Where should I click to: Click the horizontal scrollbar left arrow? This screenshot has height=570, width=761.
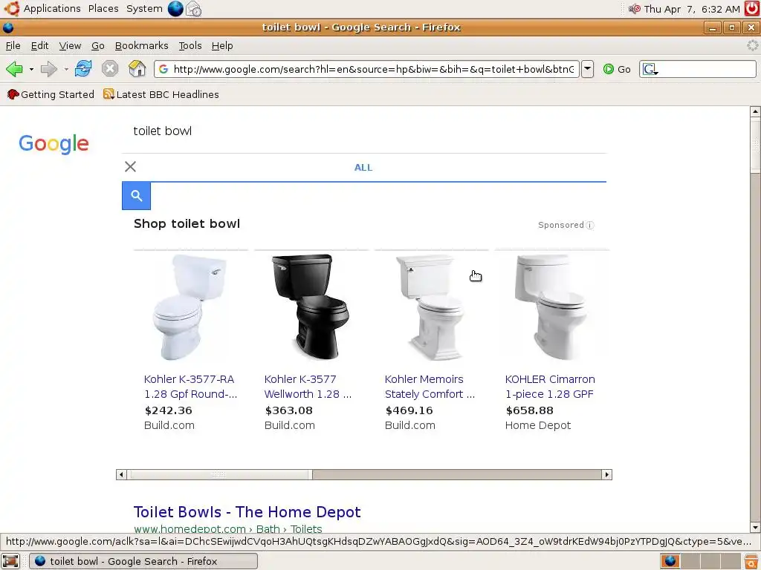[121, 474]
